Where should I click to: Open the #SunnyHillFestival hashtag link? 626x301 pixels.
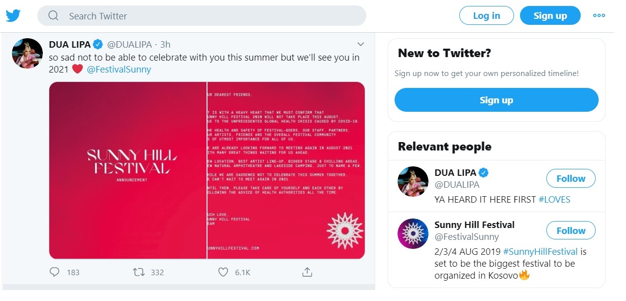tap(540, 252)
